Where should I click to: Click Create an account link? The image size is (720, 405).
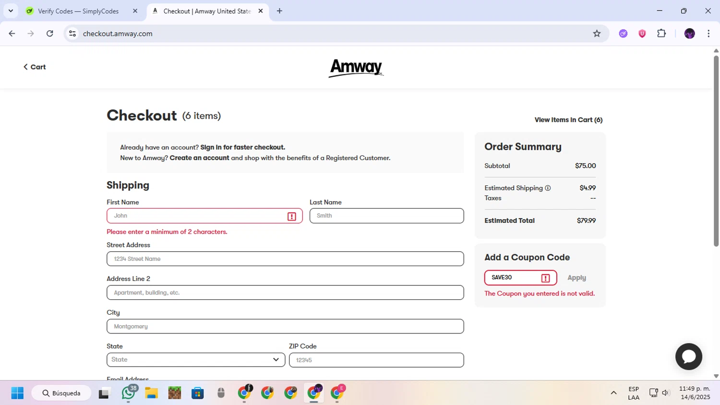[x=199, y=158]
